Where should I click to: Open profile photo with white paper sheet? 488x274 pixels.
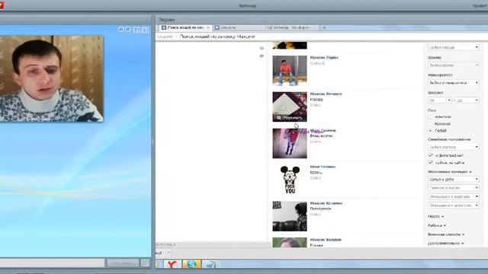coord(290,107)
